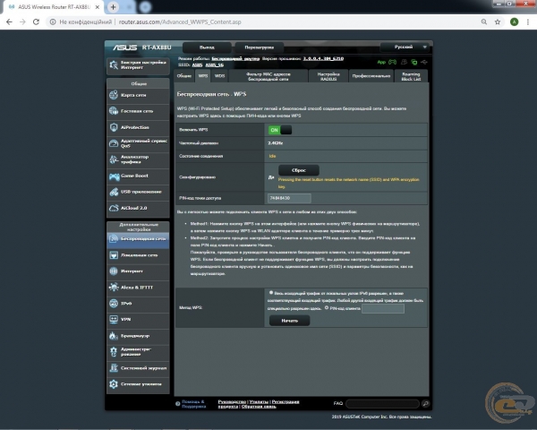Open Game Boost in the sidebar
Screen dimensions: 537x430
tap(138, 176)
